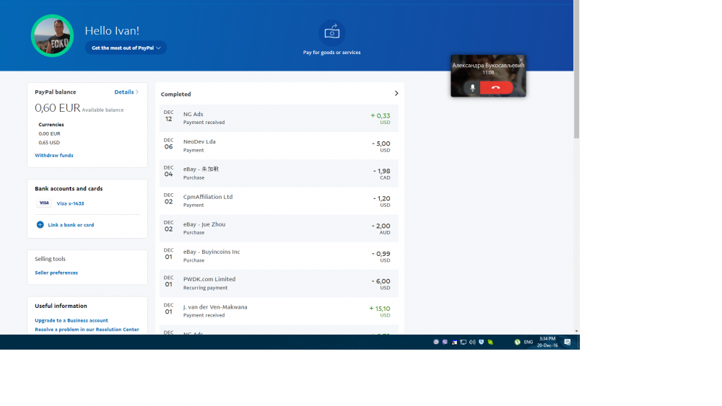Close the call notification popup
Viewport: 722px width, 406px height.
pos(521,60)
